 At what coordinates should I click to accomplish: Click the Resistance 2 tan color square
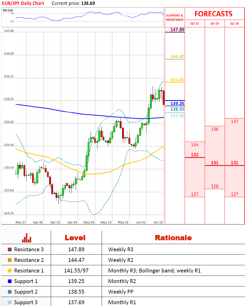10,260
